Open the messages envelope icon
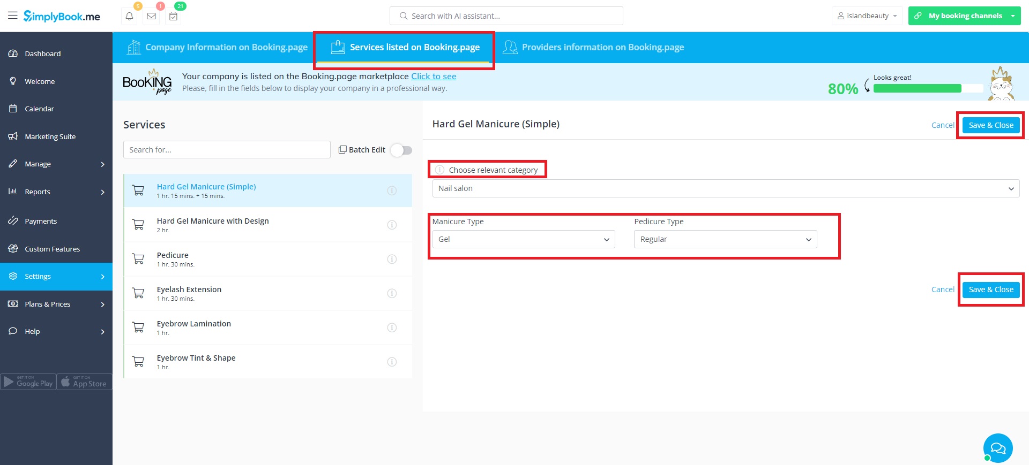Screen dimensions: 1029x465 click(x=151, y=16)
